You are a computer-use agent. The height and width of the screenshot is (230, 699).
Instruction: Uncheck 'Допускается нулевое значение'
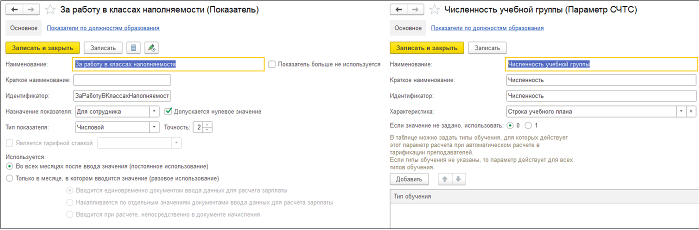coord(168,111)
